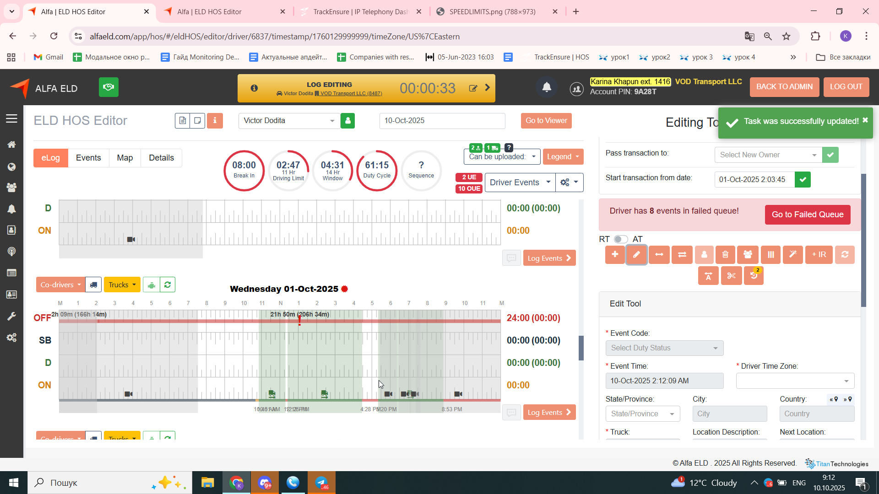Screen dimensions: 879x494
Task: Click the swap arrows exchange tool
Action: point(682,255)
